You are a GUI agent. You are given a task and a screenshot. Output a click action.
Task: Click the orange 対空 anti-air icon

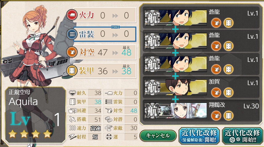(72, 52)
